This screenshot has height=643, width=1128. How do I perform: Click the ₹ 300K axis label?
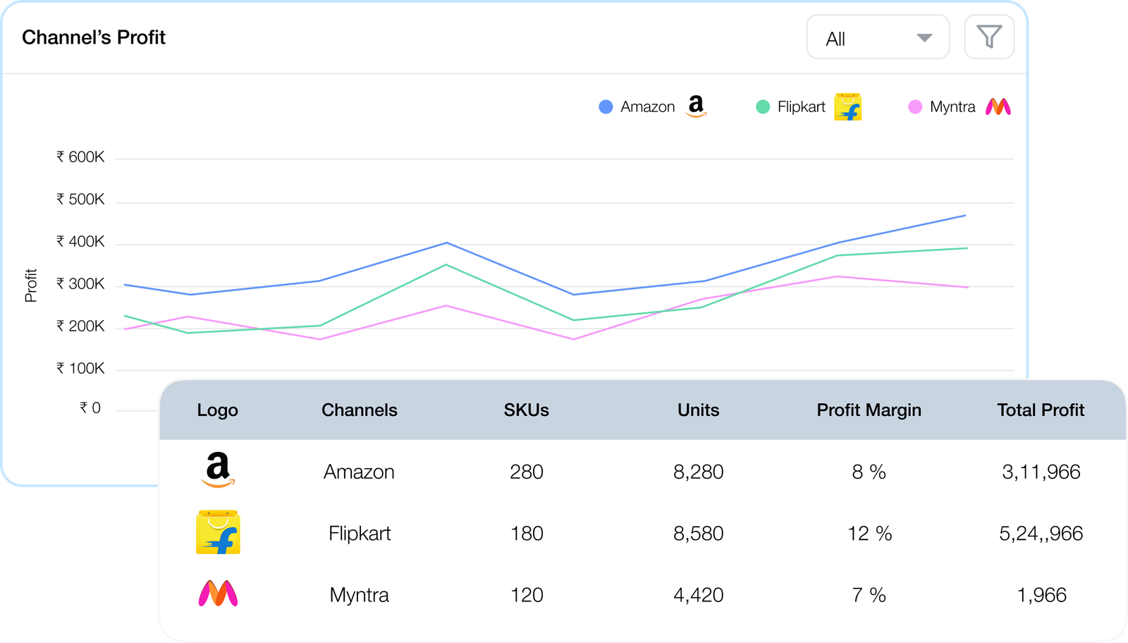[x=80, y=283]
